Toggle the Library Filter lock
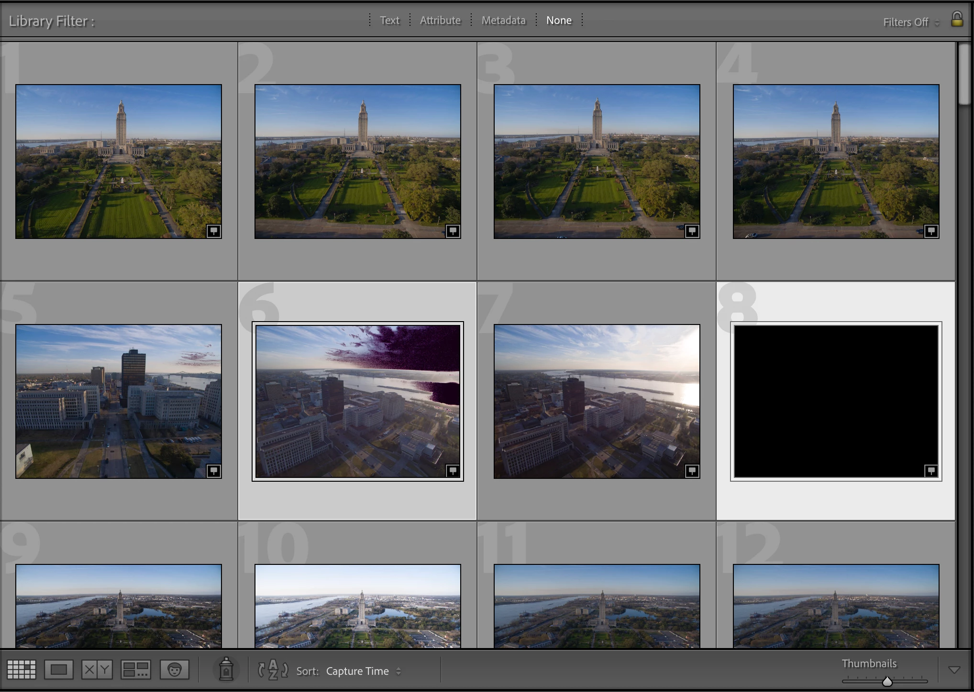 (x=957, y=20)
